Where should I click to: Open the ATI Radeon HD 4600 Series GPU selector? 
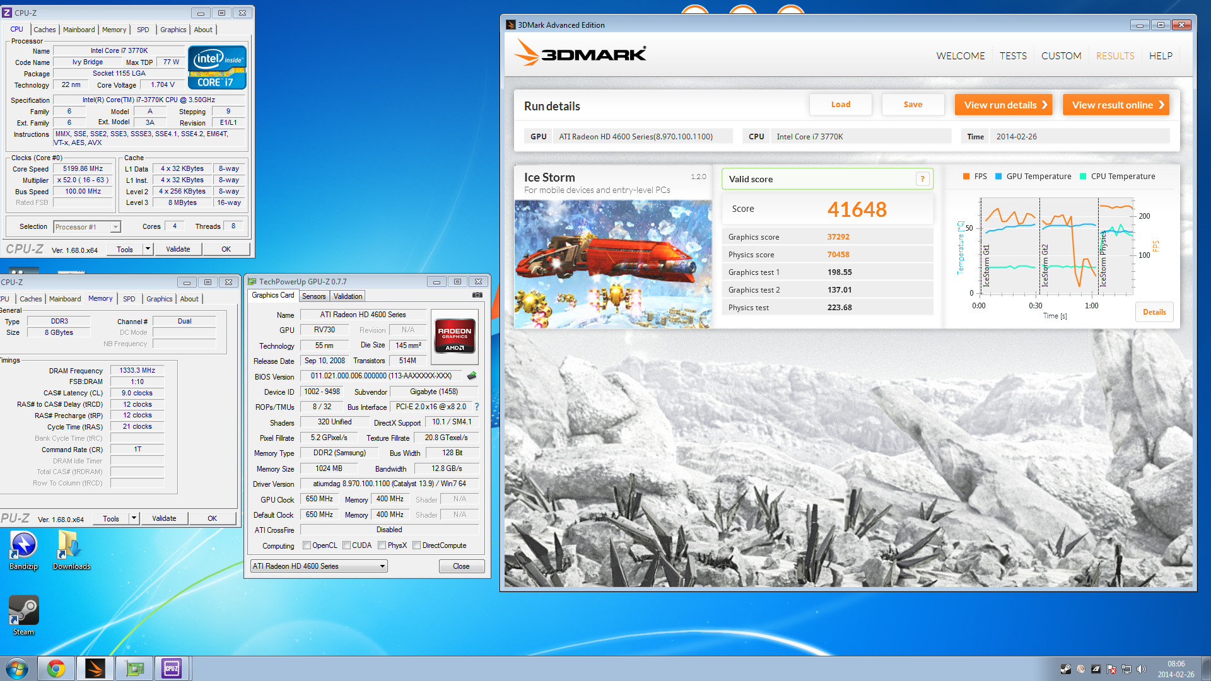(319, 566)
